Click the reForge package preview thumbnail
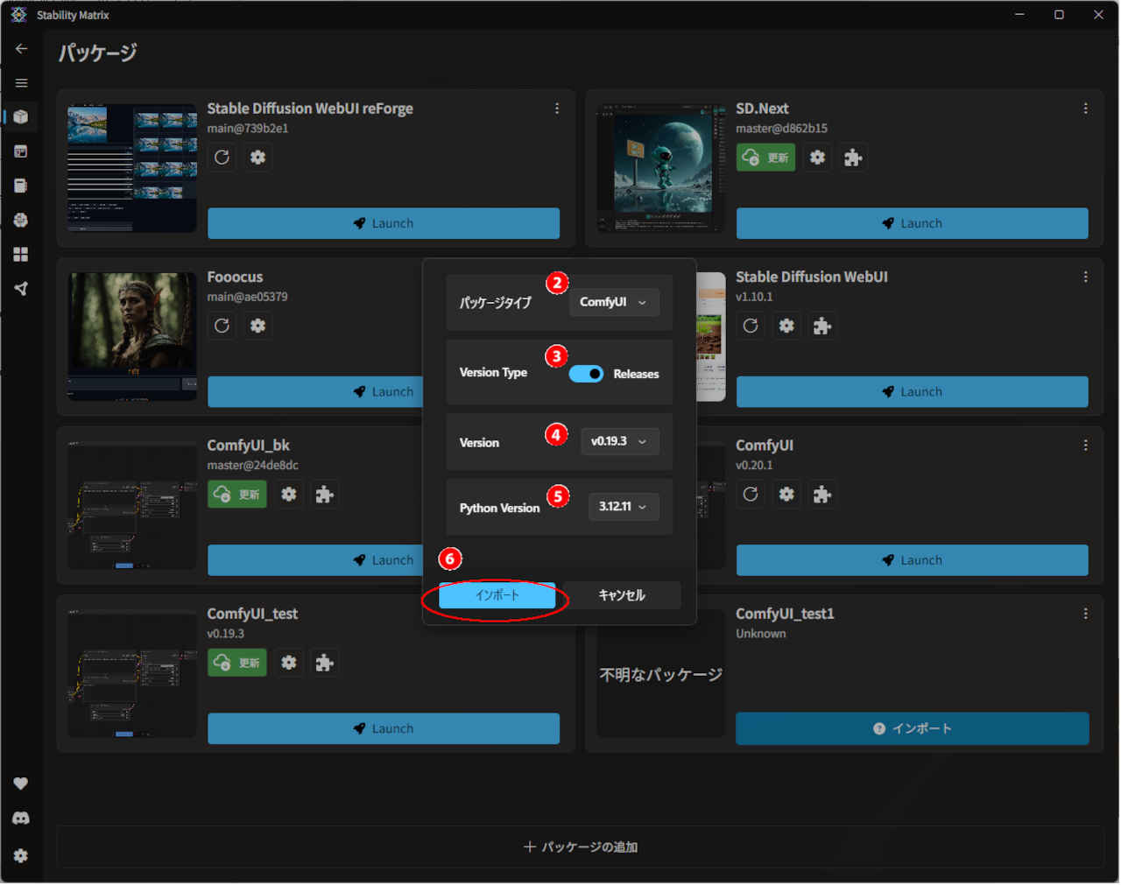The image size is (1121, 885). (x=132, y=168)
